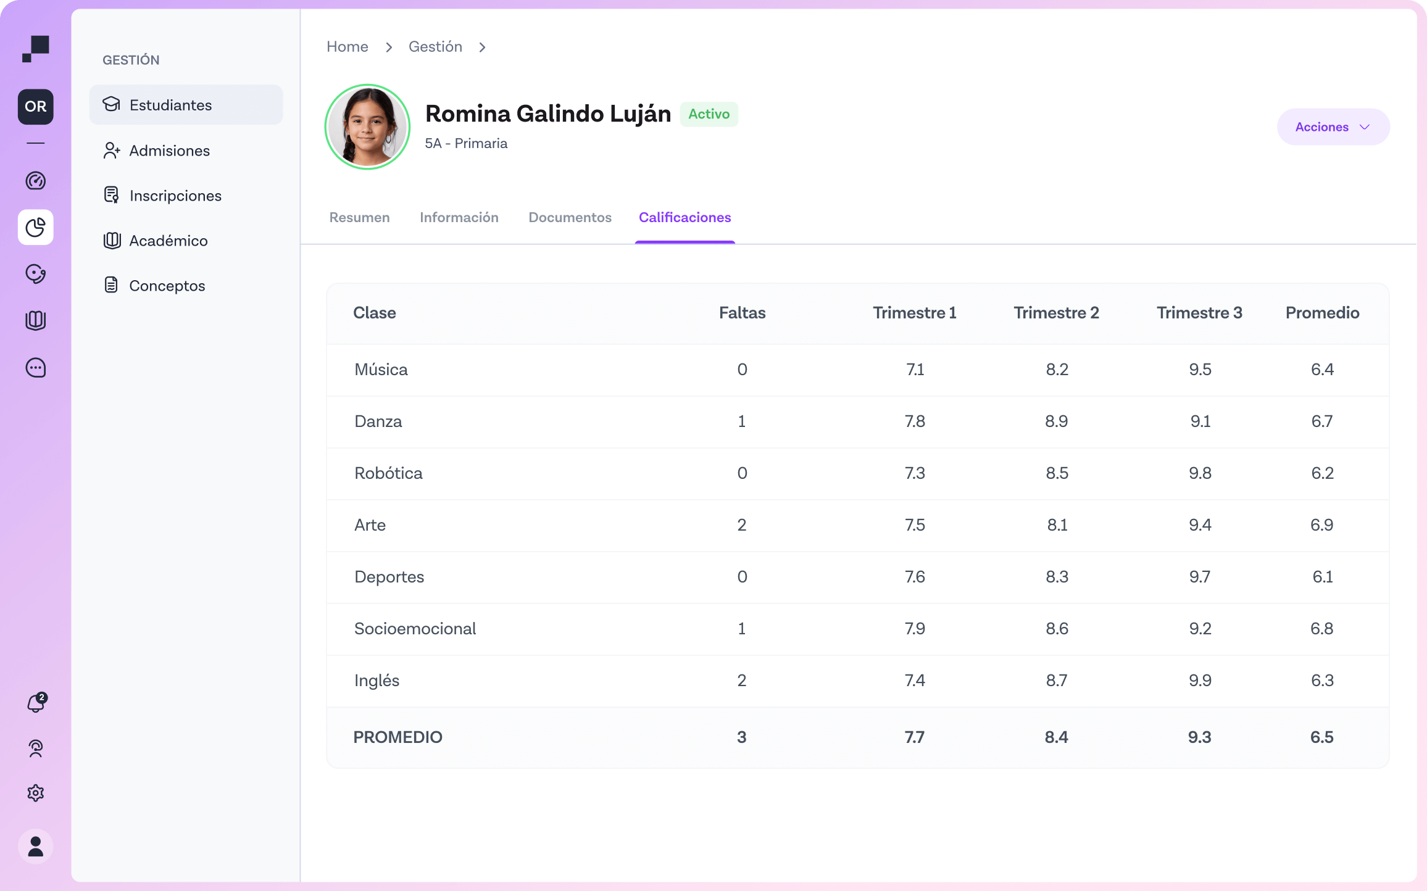The width and height of the screenshot is (1427, 891).
Task: Click the OR organization badge
Action: click(x=36, y=107)
